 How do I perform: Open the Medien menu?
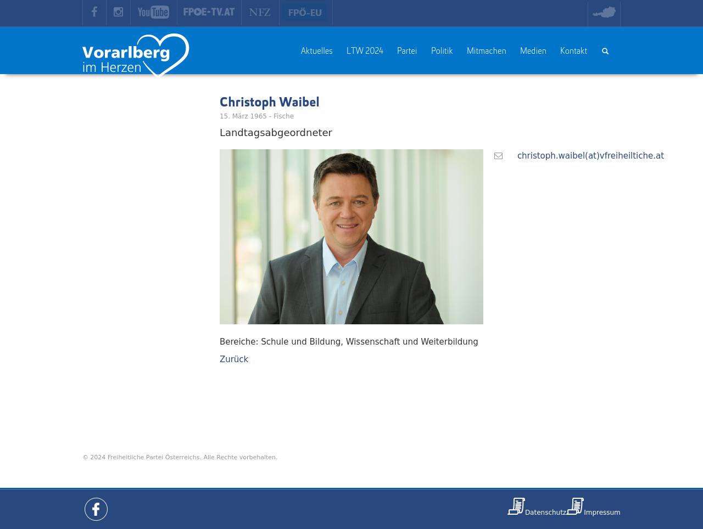click(x=533, y=51)
